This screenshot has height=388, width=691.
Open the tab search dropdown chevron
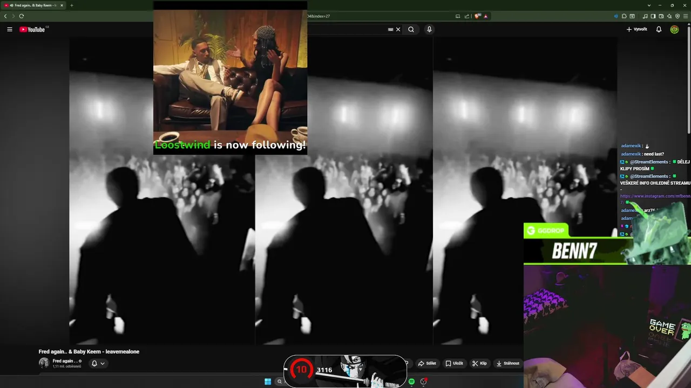point(649,5)
